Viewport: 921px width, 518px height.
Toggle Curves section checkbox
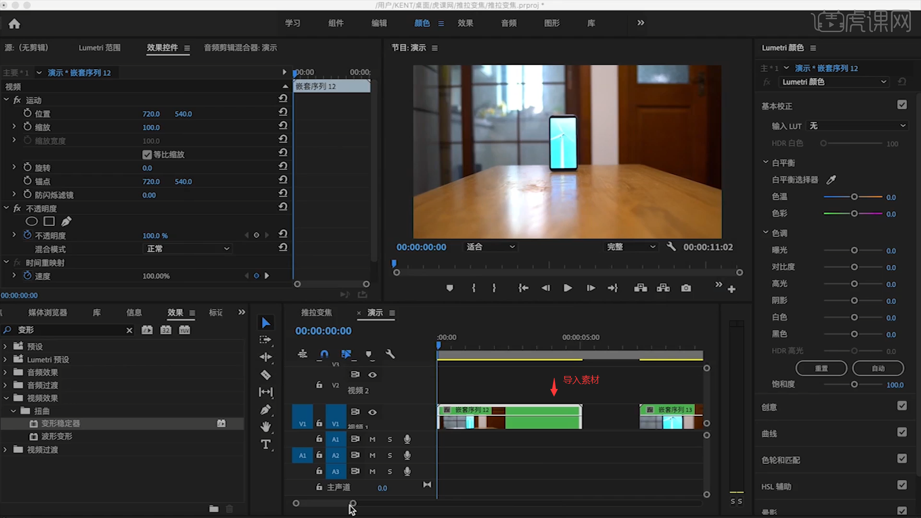point(902,432)
